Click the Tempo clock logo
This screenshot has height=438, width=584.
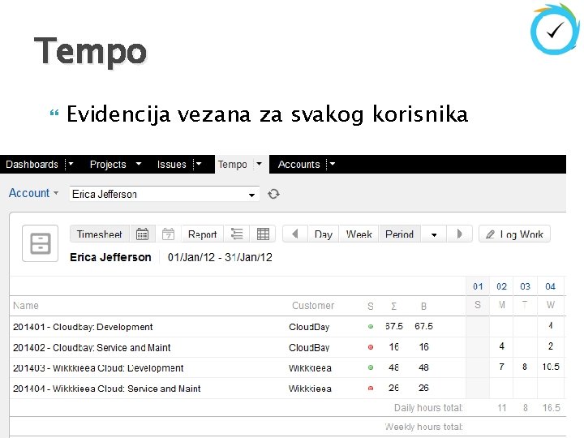tap(554, 30)
